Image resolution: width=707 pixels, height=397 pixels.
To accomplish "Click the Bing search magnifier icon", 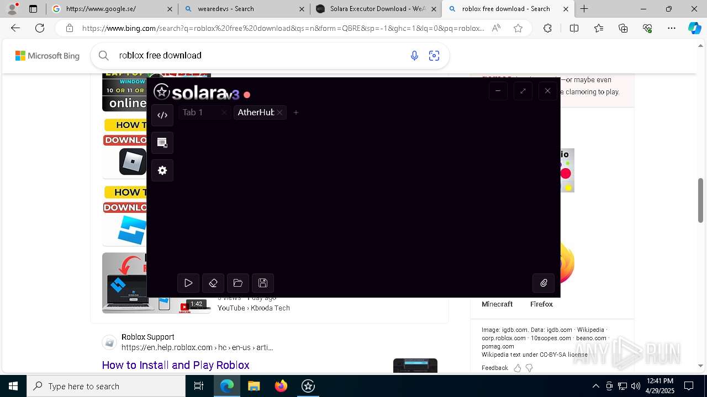I will (x=103, y=55).
